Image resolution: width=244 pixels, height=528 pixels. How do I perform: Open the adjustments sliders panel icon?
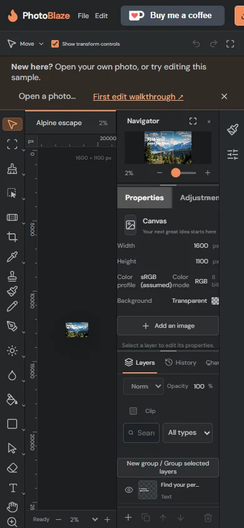click(233, 155)
